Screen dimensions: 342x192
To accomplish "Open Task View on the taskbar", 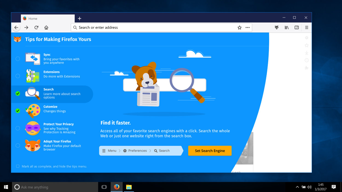I will [x=104, y=187].
